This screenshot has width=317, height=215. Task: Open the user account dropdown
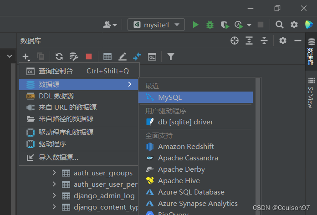pos(110,25)
